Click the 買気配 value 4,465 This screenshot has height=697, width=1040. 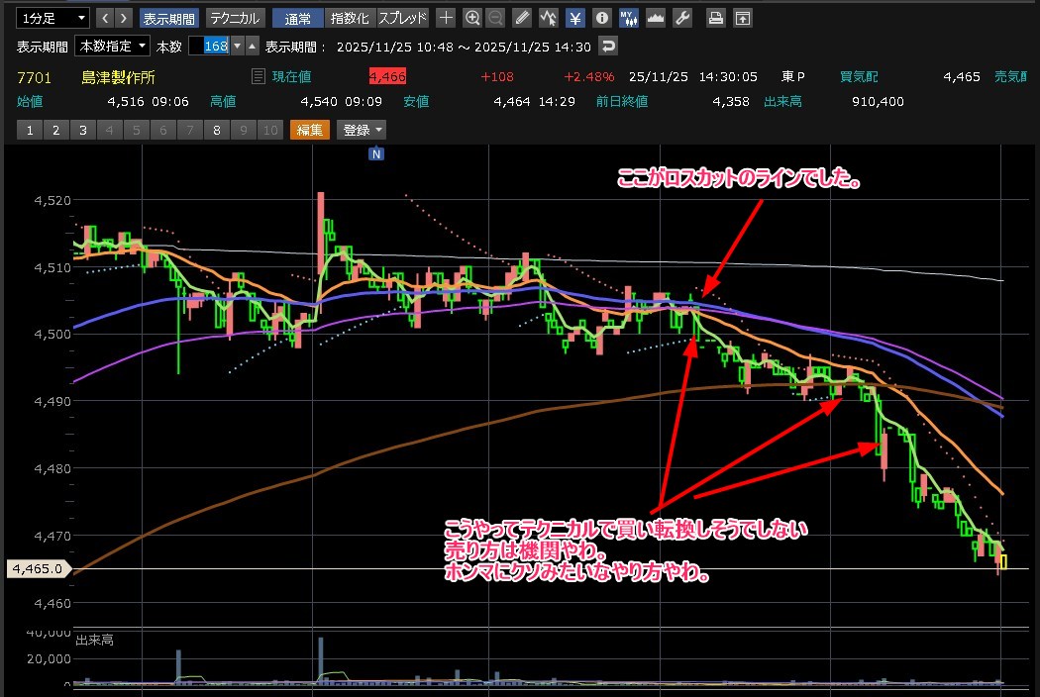(x=962, y=76)
